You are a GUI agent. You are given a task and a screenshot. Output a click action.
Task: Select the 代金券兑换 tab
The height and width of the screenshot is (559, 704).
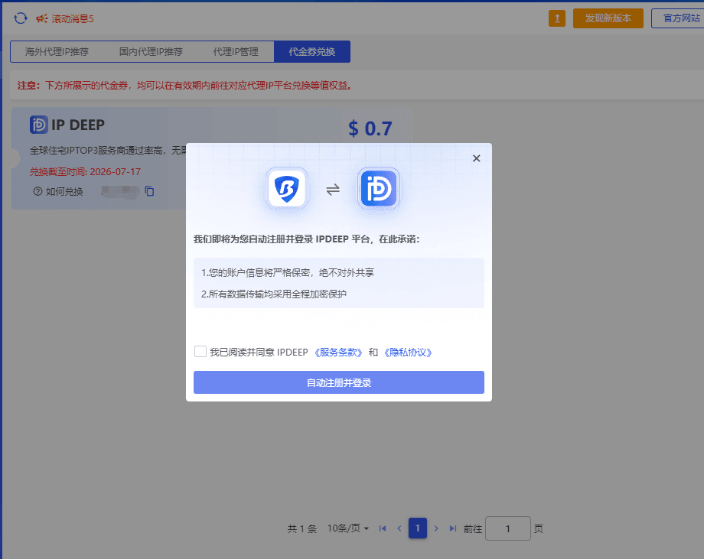coord(312,51)
